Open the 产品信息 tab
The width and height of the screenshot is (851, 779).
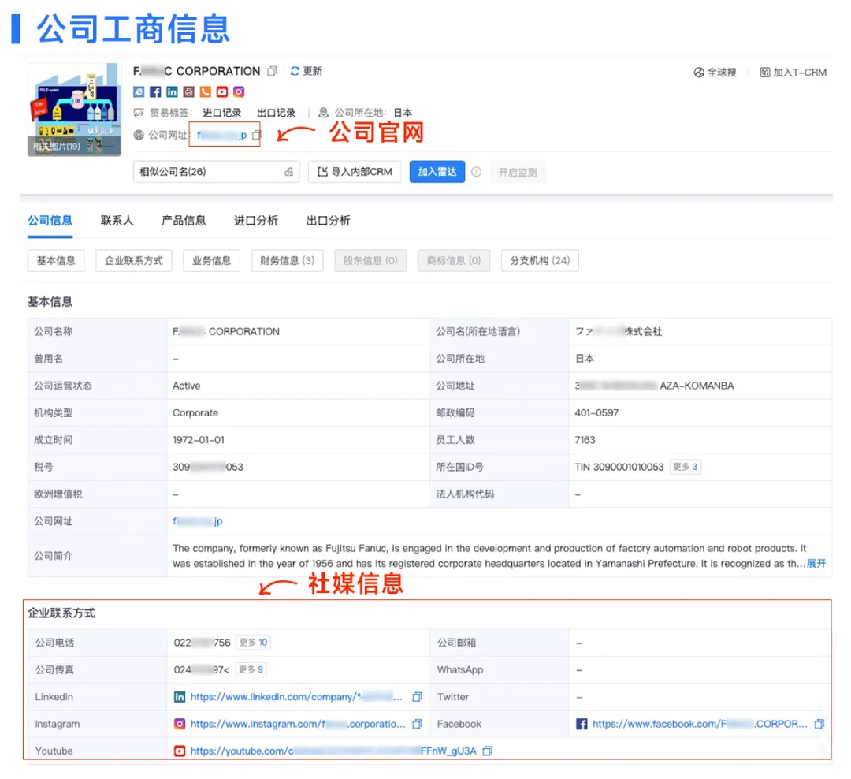[184, 221]
